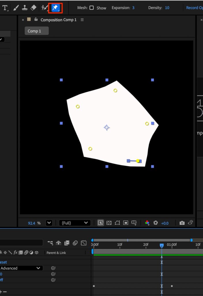Expand the Advanced dropdown in timeline
This screenshot has width=203, height=296.
(x=38, y=268)
